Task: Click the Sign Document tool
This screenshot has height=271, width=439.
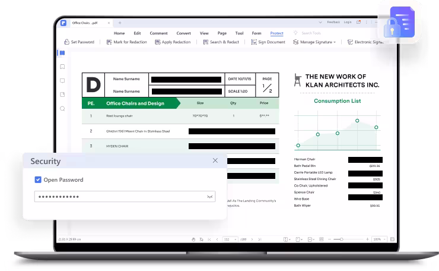Action: pyautogui.click(x=268, y=42)
